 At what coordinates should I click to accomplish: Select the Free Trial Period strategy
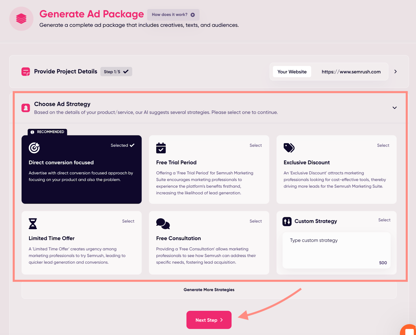pyautogui.click(x=256, y=145)
